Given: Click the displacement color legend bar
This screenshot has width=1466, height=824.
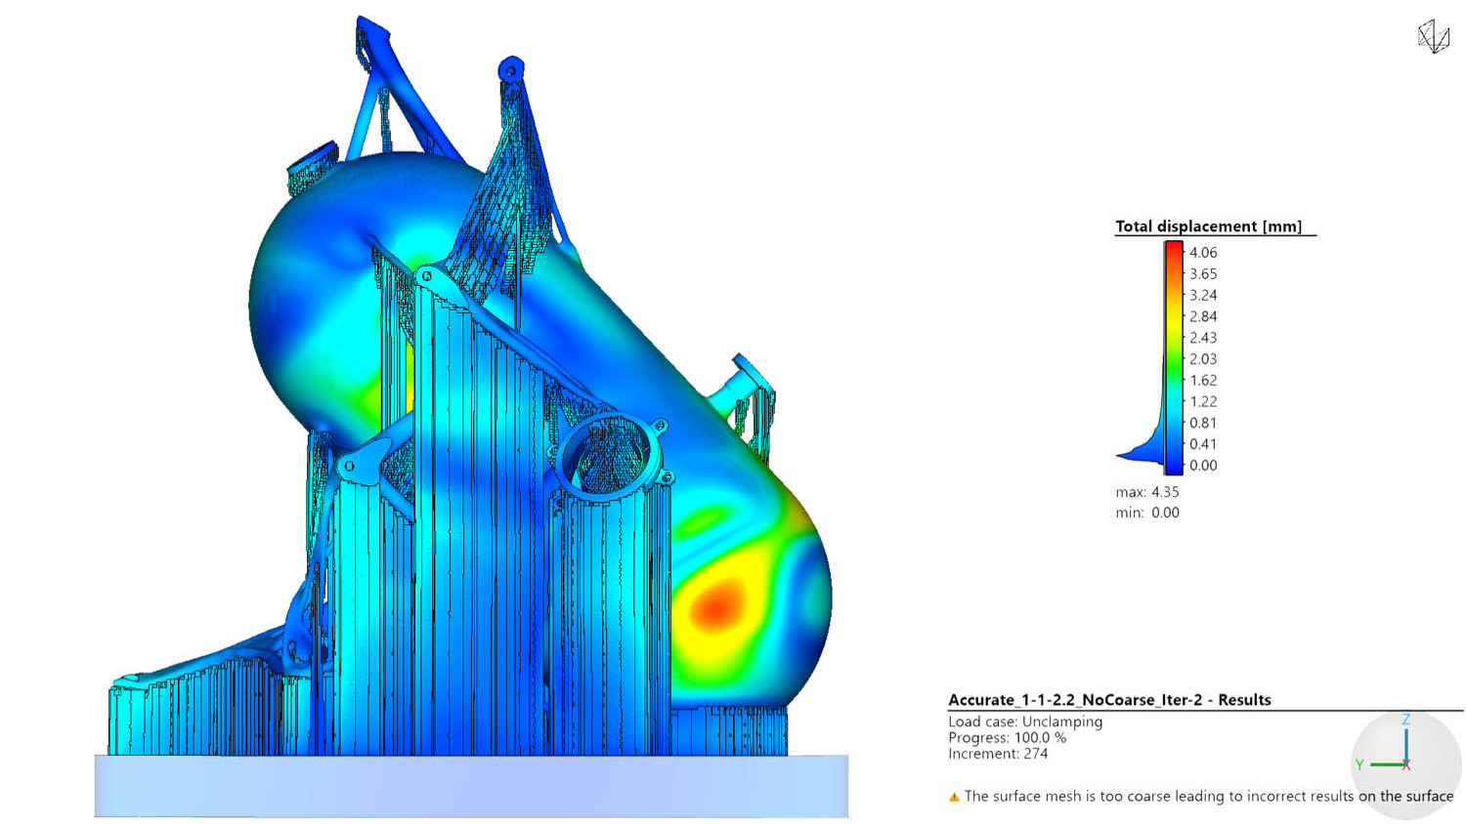Looking at the screenshot, I should pyautogui.click(x=1173, y=357).
